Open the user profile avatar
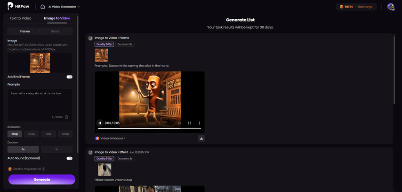 391,7
